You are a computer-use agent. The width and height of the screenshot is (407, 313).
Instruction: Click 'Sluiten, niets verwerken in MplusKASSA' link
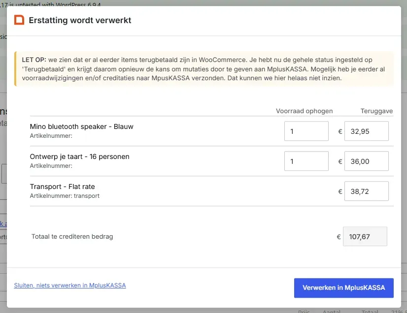(x=70, y=285)
